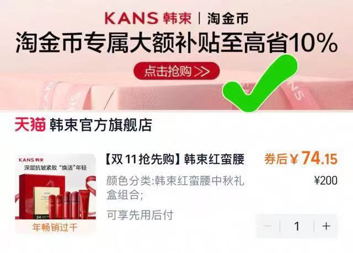This screenshot has width=353, height=253.
Task: Decrease quantity with the minus button
Action: [x=268, y=226]
